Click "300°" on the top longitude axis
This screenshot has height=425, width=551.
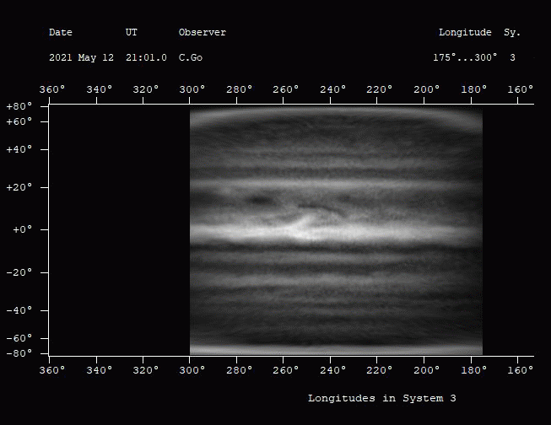(192, 89)
